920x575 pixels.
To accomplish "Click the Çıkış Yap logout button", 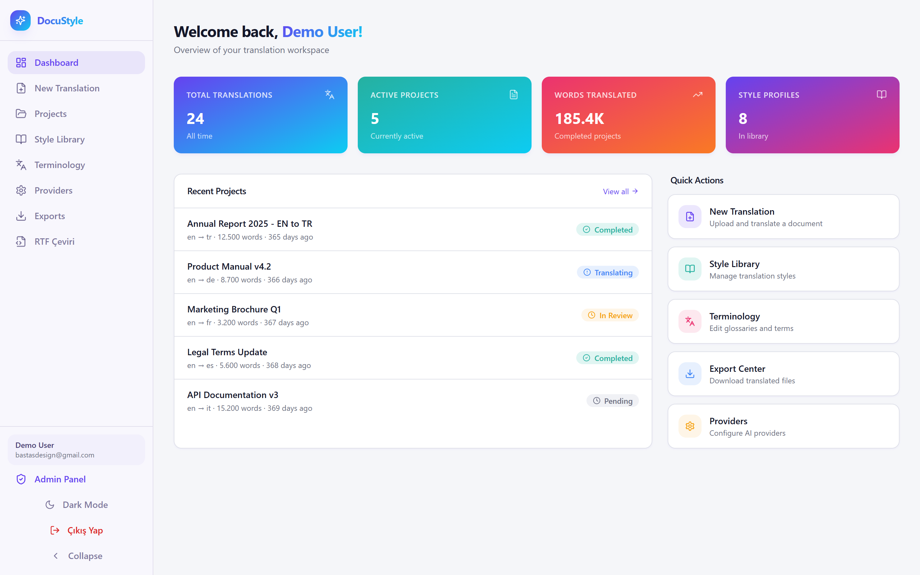I will click(x=76, y=530).
